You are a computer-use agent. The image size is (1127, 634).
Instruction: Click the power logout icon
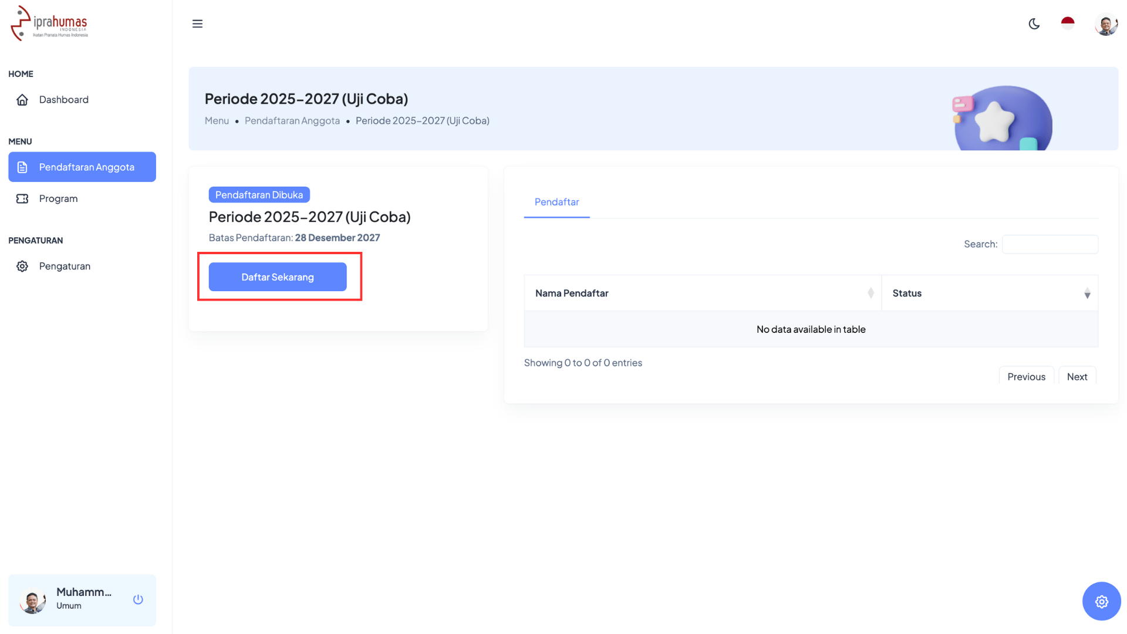138,599
